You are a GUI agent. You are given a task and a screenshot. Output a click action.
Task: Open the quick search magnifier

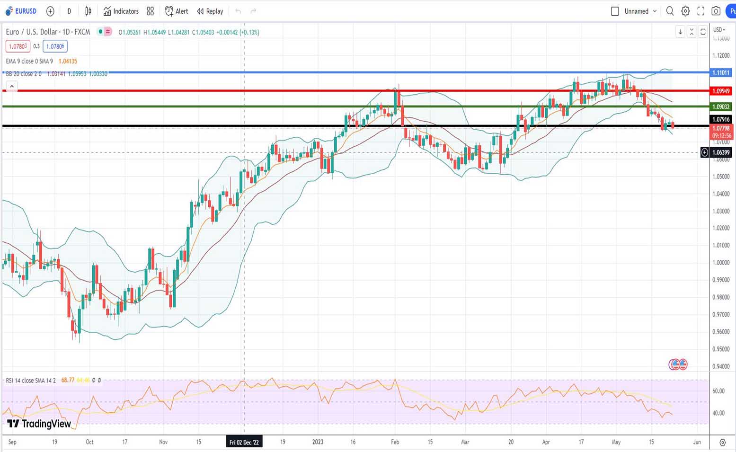point(670,11)
